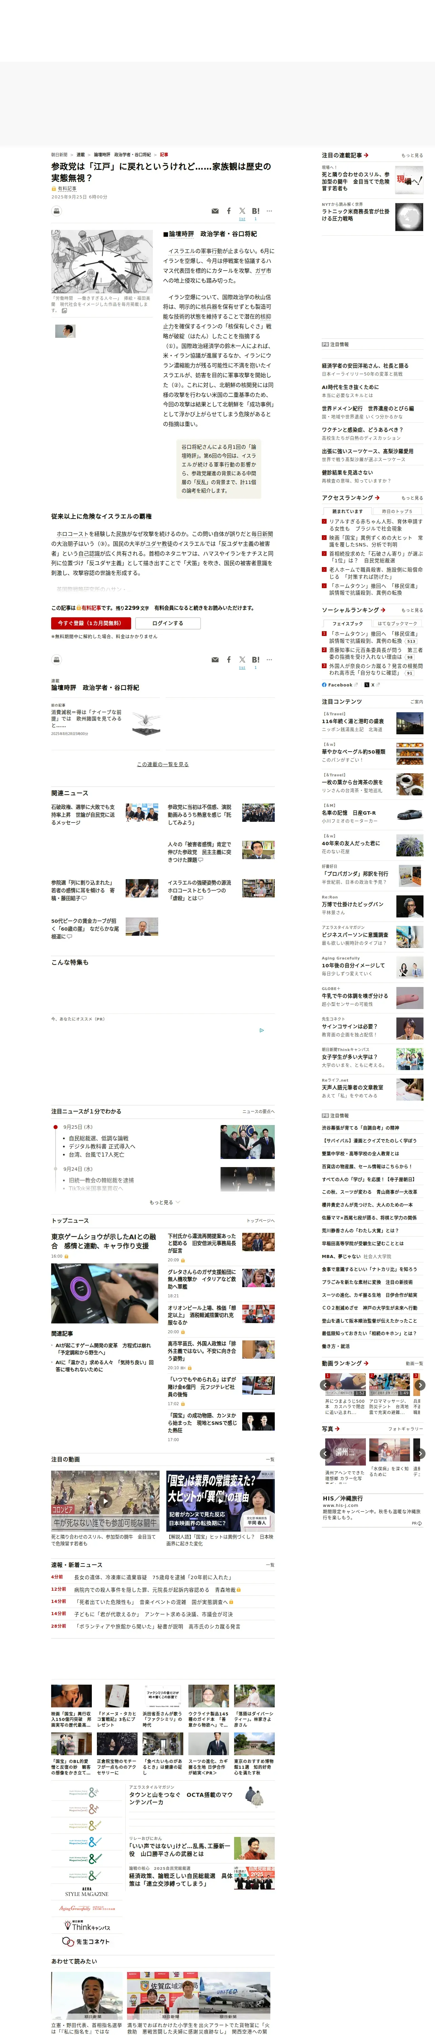Image resolution: width=435 pixels, height=2035 pixels.
Task: Select the フェイスブック social ranking tab
Action: point(347,623)
